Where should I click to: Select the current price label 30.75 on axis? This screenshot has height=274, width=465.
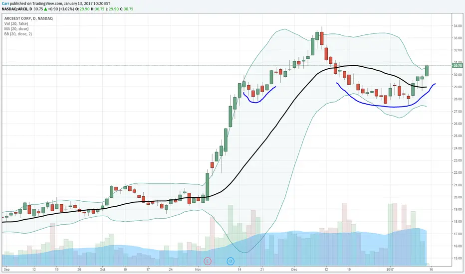458,66
